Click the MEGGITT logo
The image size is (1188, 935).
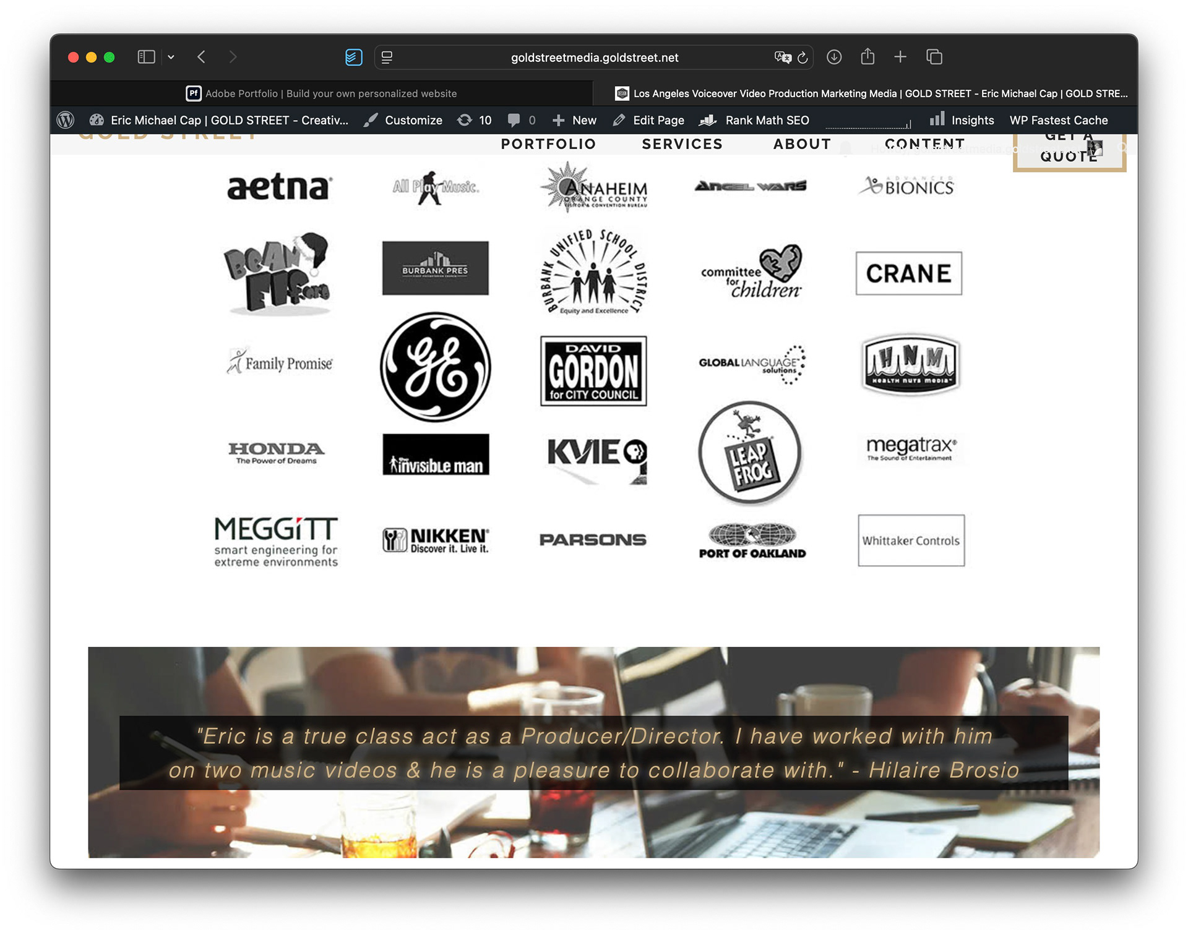276,541
